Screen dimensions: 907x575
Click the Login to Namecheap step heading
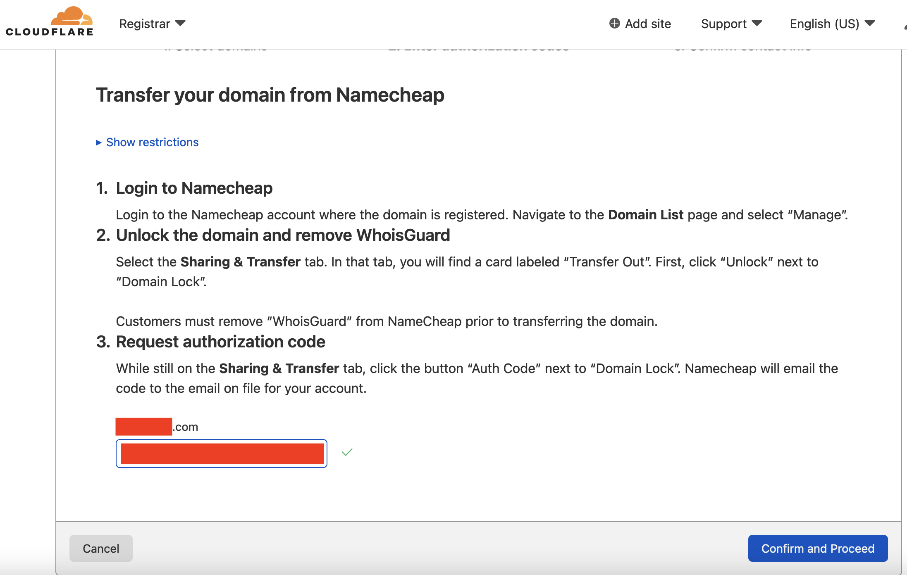[x=194, y=188]
